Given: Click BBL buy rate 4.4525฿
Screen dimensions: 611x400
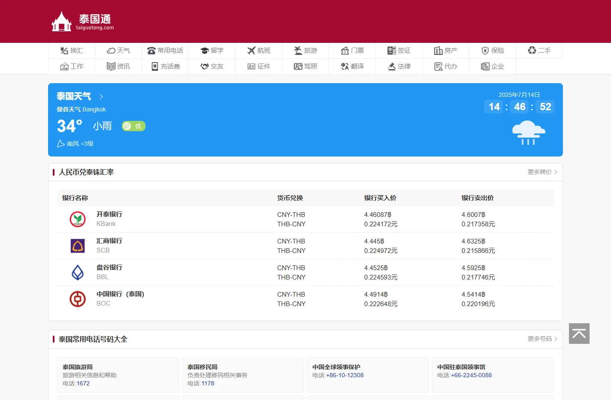Looking at the screenshot, I should coord(376,268).
